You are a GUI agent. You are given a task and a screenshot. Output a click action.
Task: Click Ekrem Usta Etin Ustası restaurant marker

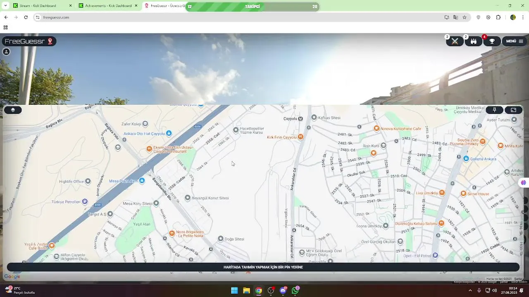pos(149,149)
